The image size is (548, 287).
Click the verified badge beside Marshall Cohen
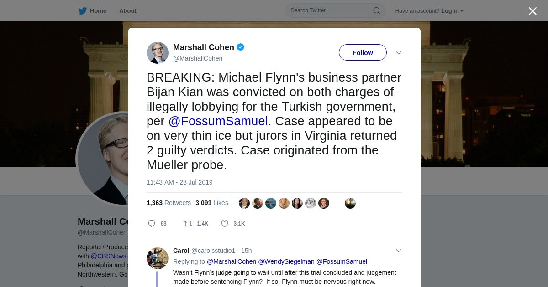pos(241,47)
